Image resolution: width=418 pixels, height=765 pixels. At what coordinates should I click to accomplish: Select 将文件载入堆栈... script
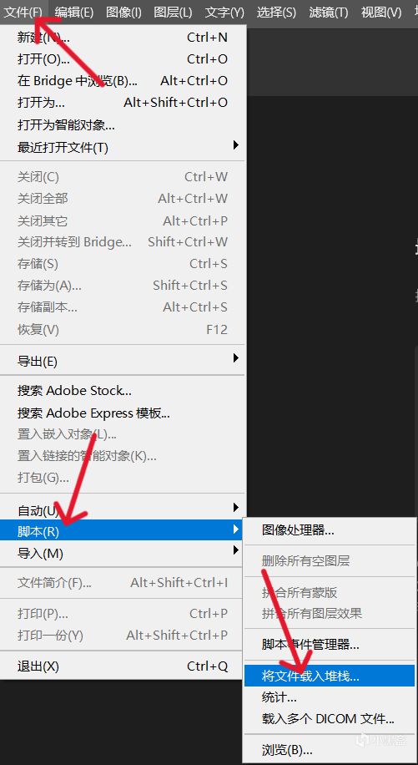coord(330,676)
